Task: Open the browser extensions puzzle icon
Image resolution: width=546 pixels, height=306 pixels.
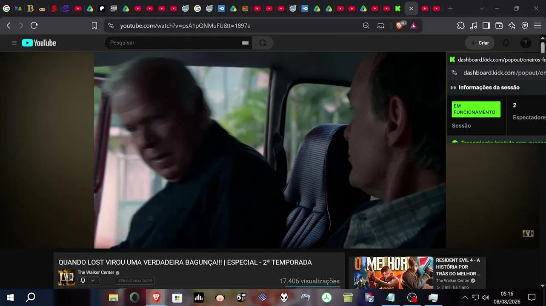Action: (x=461, y=25)
